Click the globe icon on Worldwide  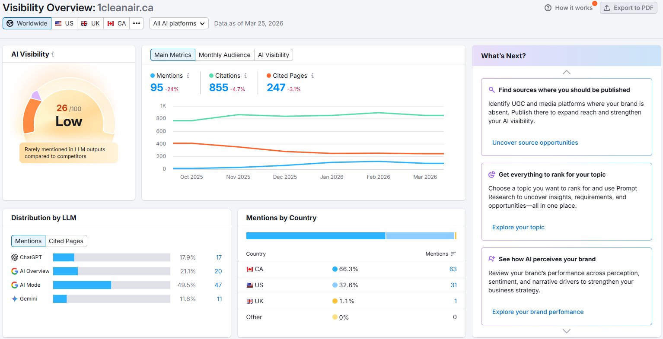(10, 23)
